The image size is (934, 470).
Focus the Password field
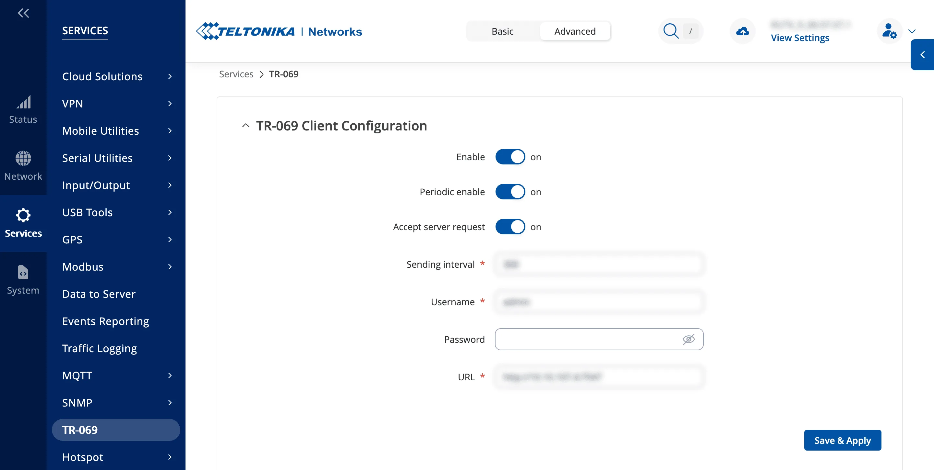(599, 339)
